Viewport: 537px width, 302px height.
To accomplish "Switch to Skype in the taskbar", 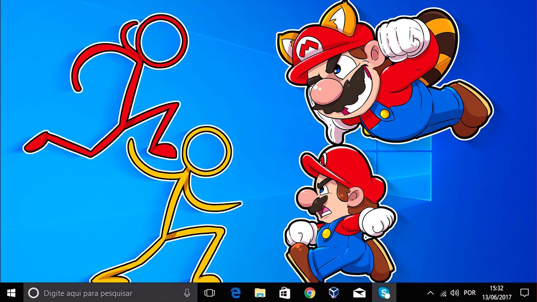I will pos(384,293).
